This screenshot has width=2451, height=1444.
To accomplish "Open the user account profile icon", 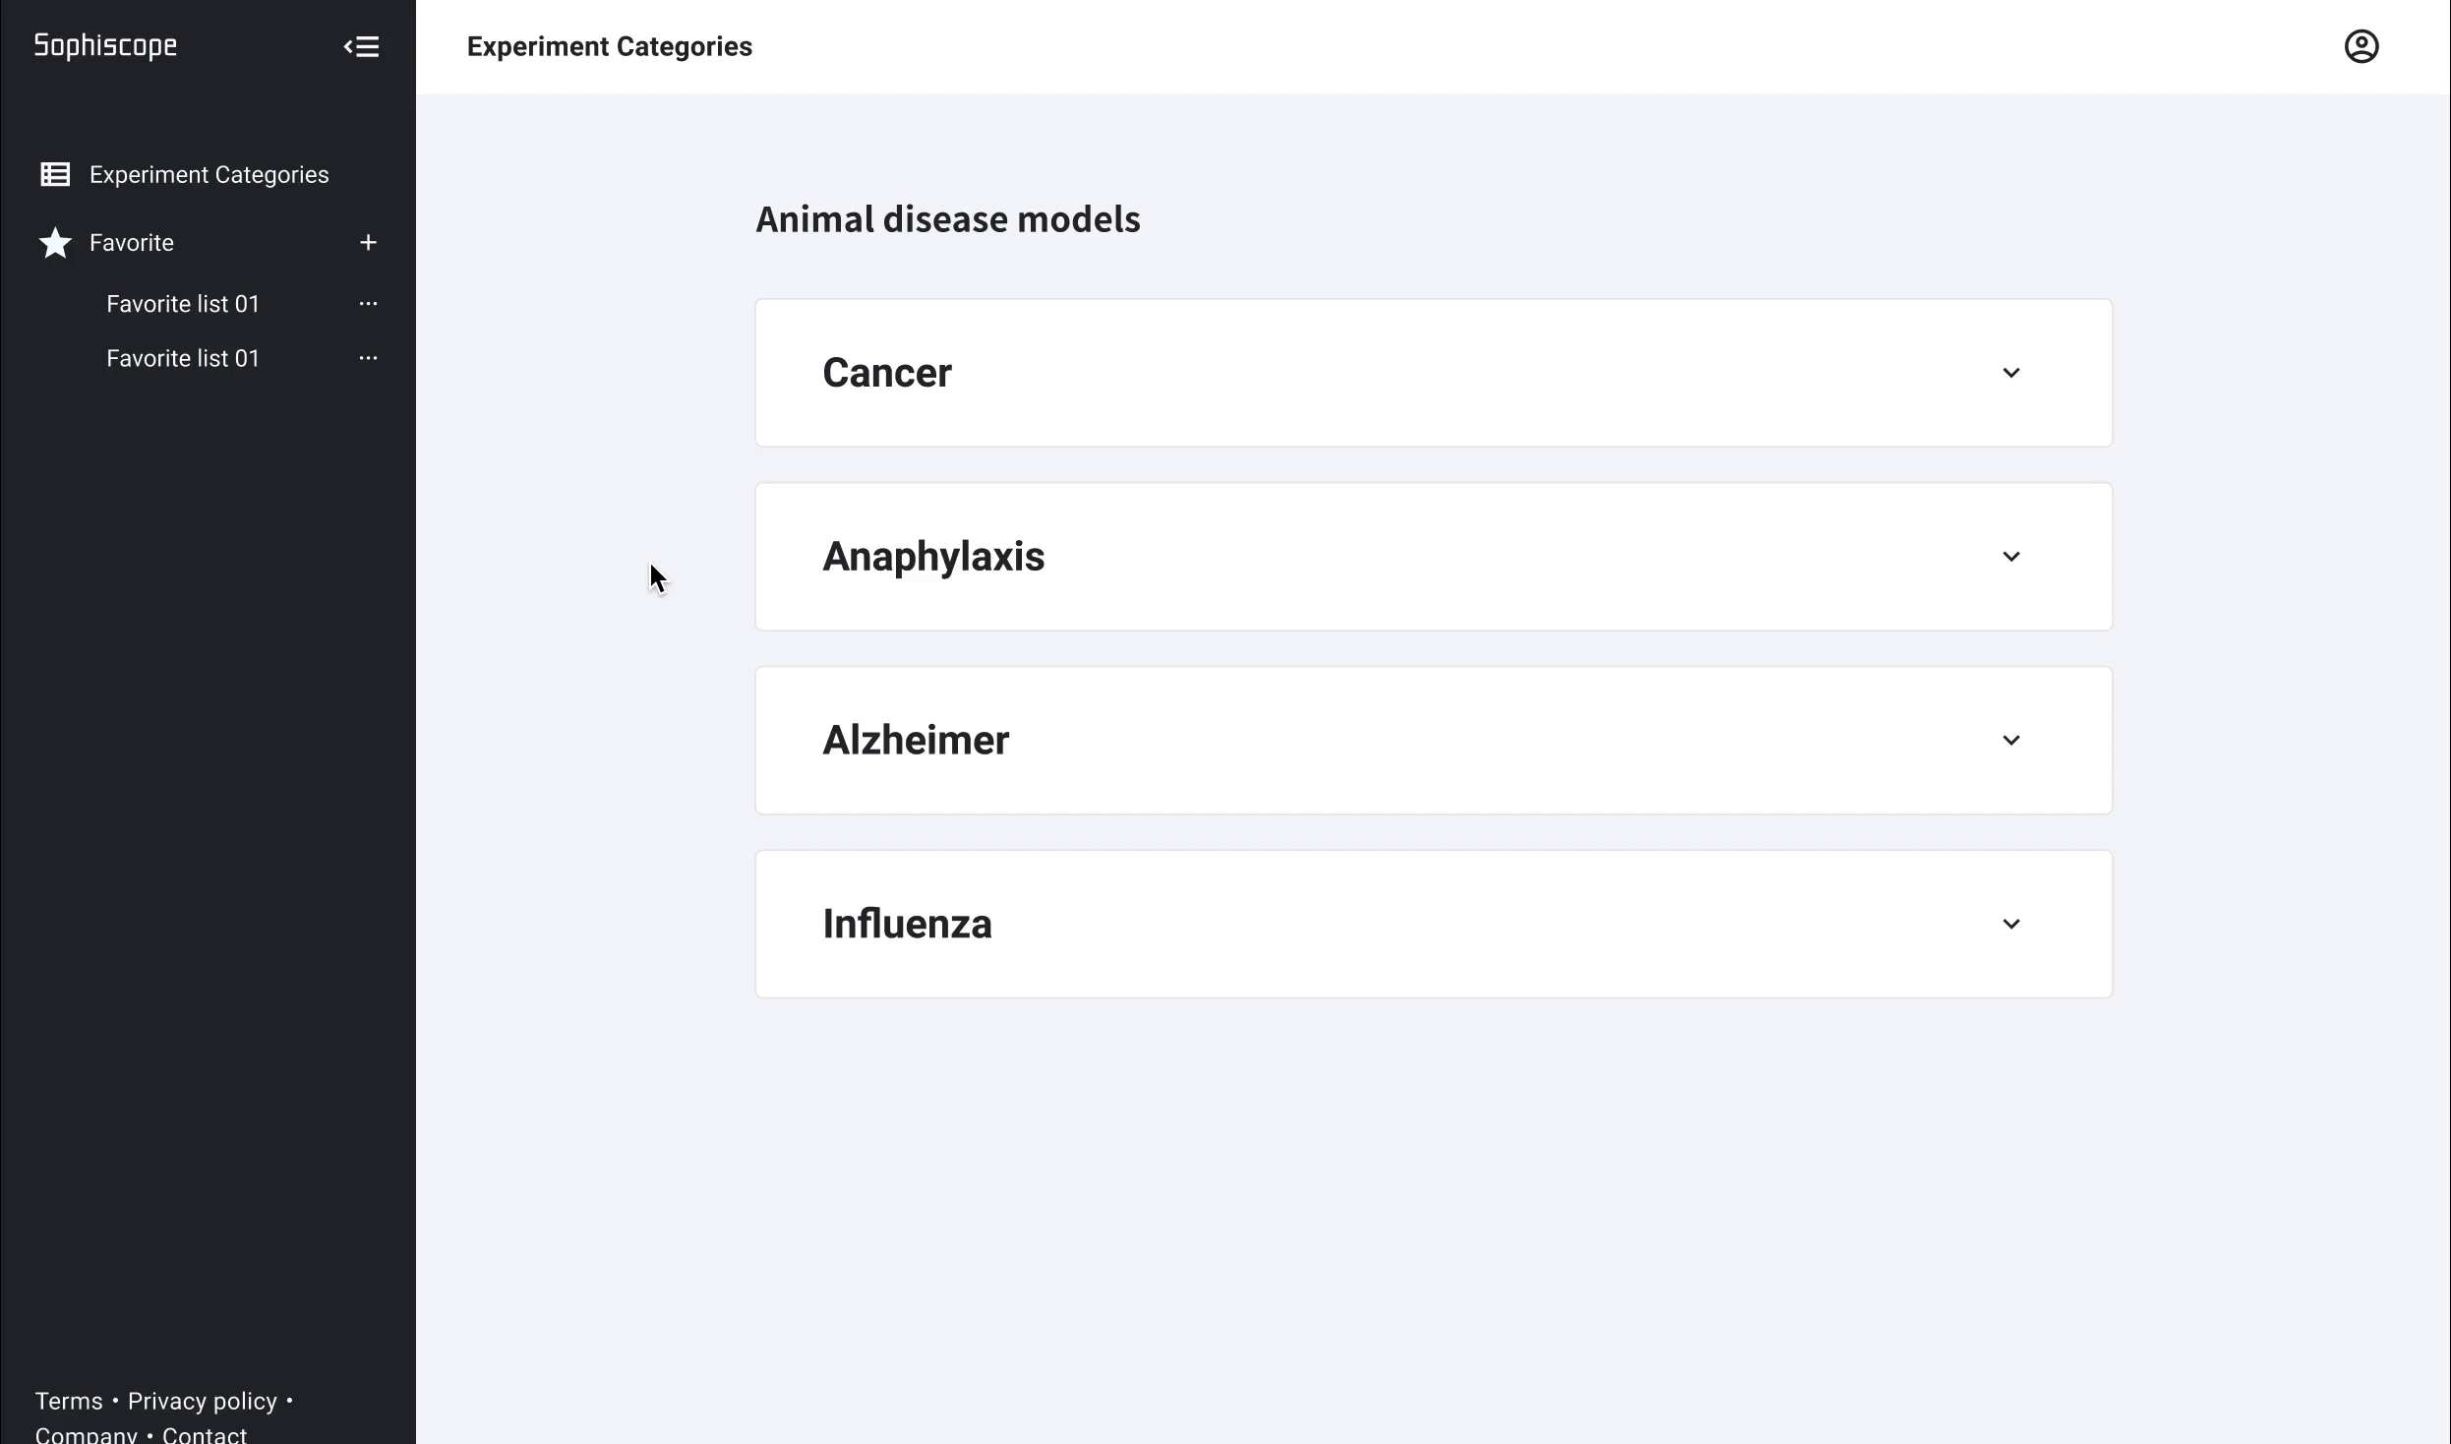I will (x=2361, y=46).
